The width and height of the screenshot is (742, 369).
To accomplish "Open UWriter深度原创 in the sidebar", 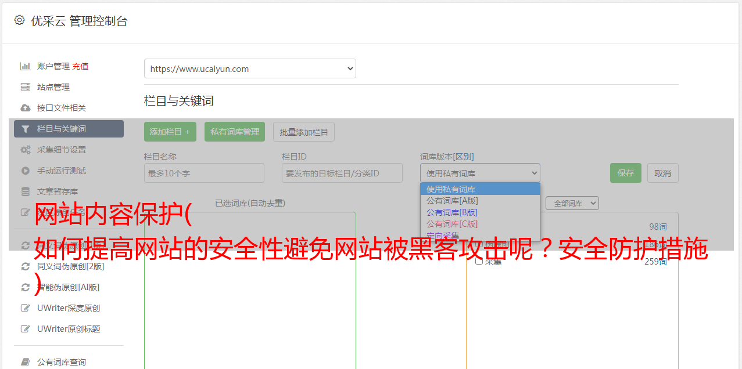I will [x=69, y=308].
